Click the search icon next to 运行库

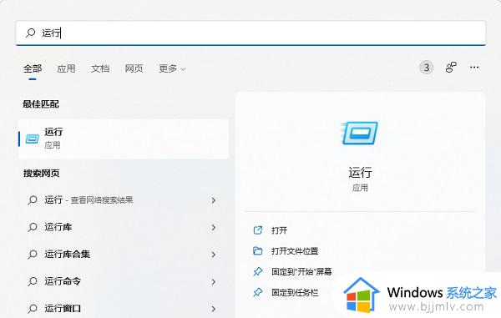(33, 227)
